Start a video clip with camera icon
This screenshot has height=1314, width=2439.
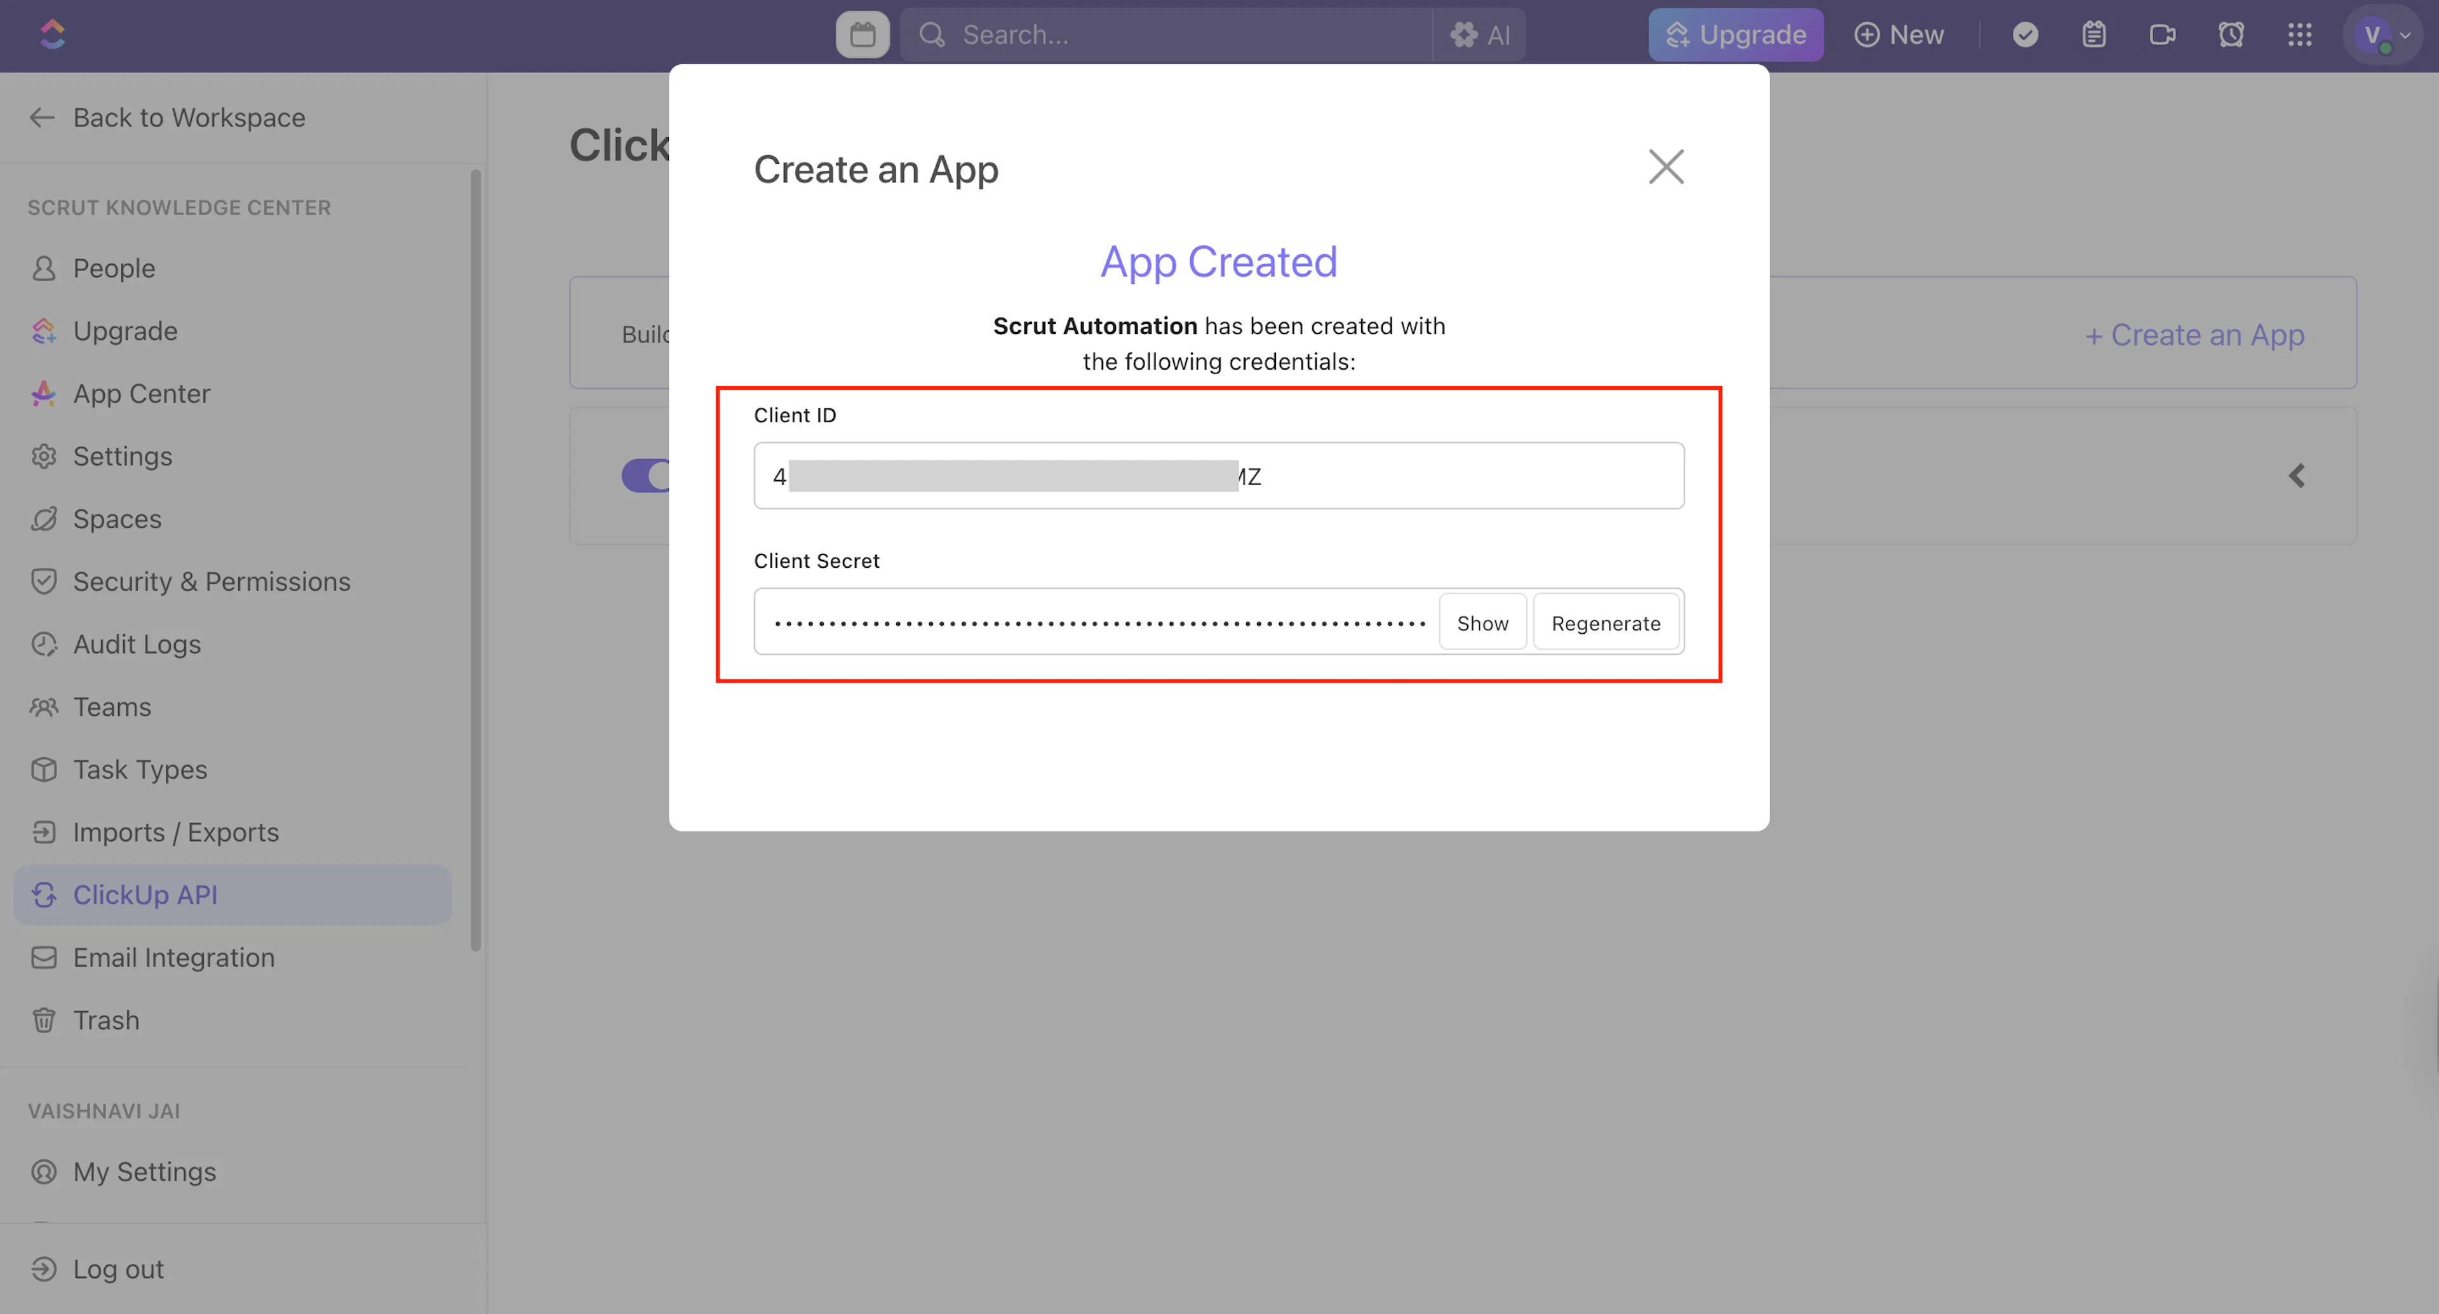coord(2163,35)
